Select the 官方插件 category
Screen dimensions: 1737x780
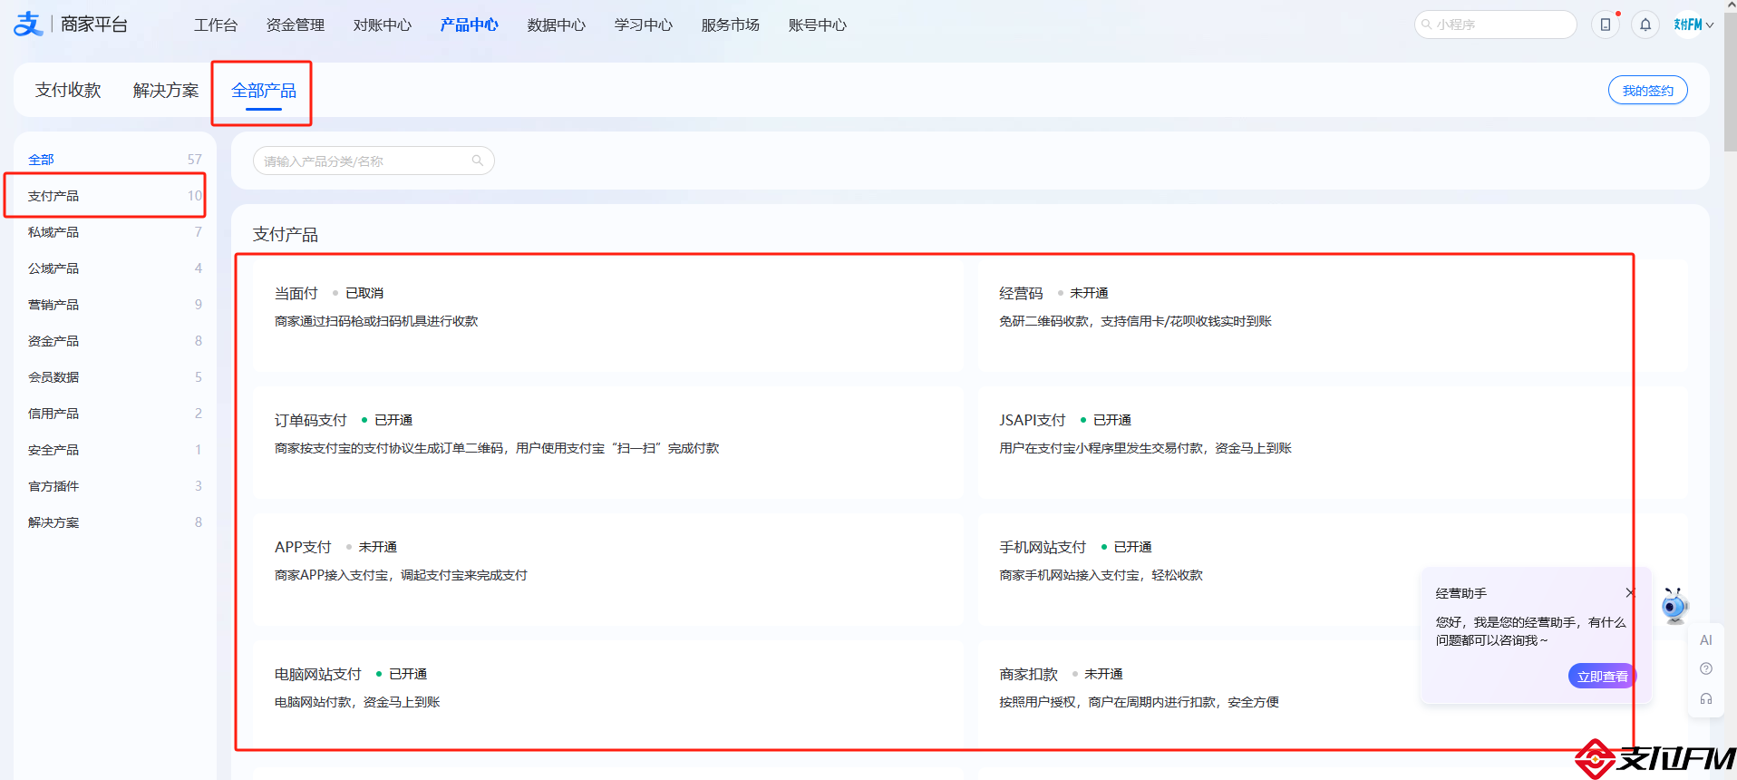(x=115, y=486)
